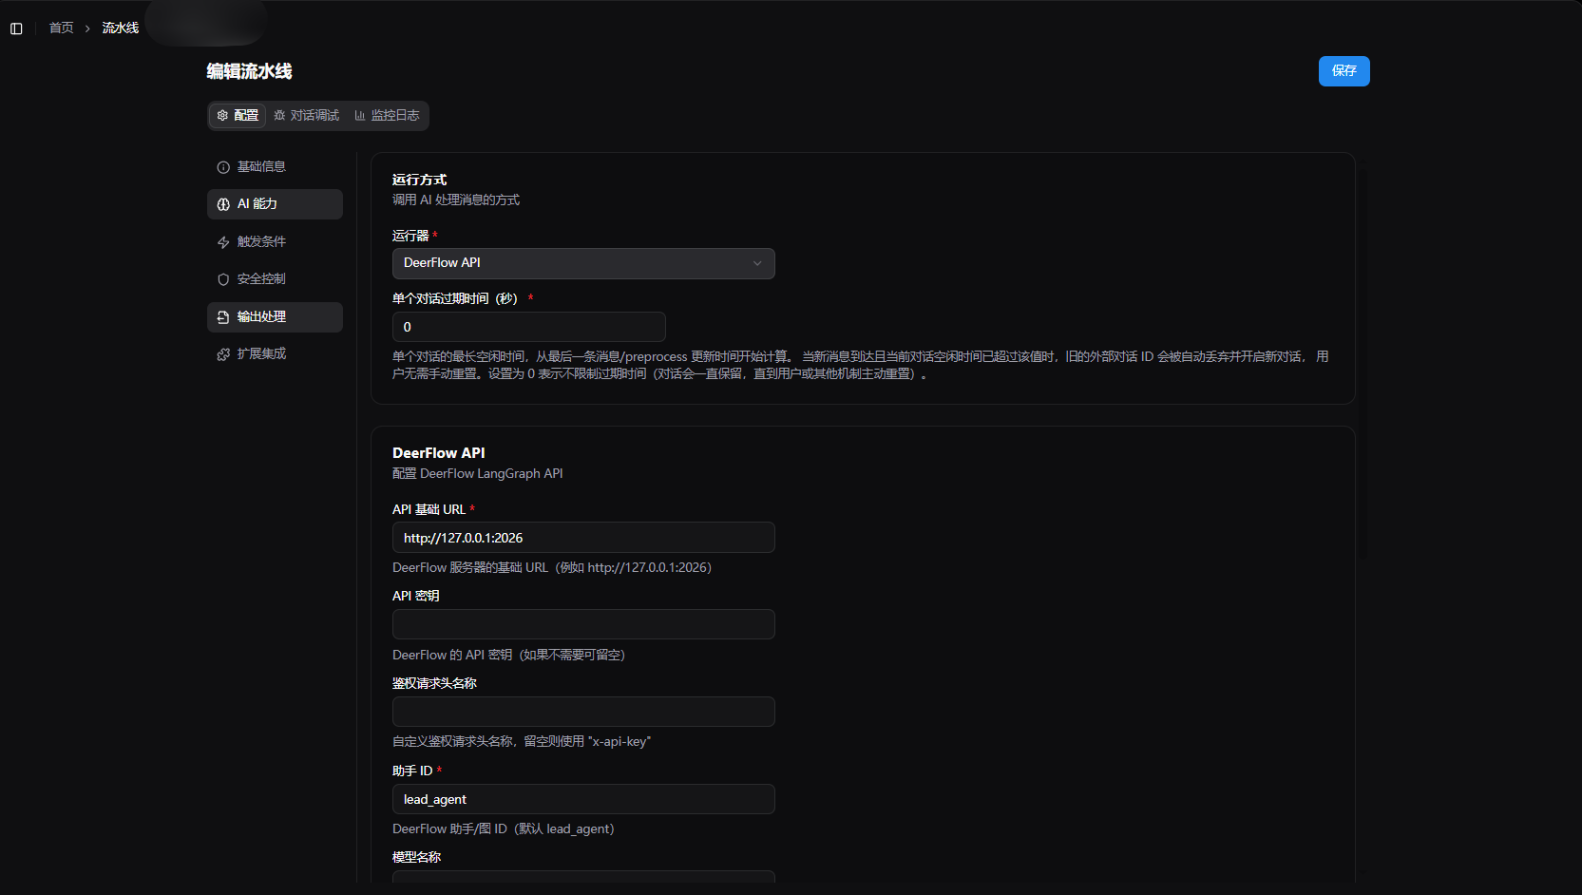Switch to the 配置 tab

pos(238,116)
